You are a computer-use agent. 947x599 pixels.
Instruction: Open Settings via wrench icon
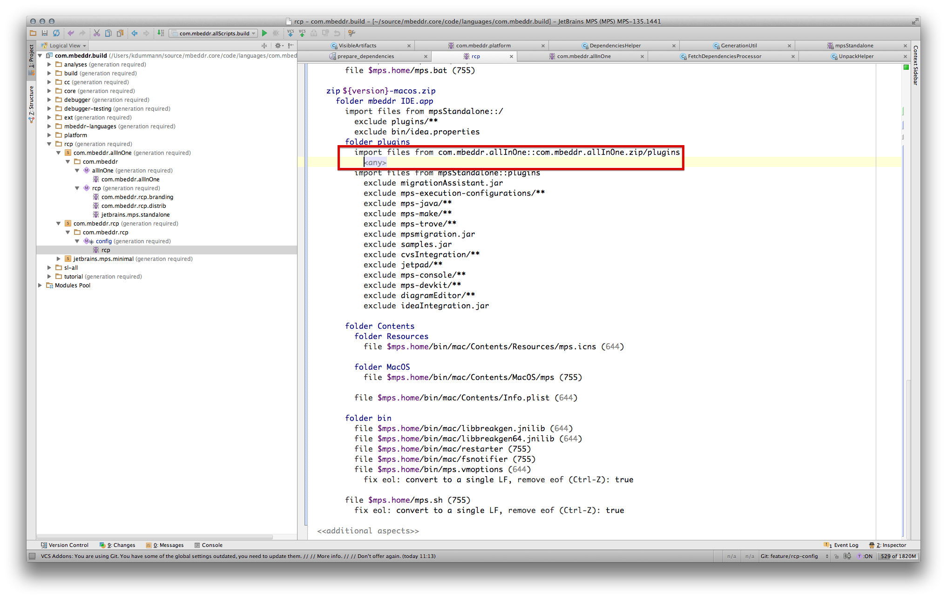pos(352,33)
